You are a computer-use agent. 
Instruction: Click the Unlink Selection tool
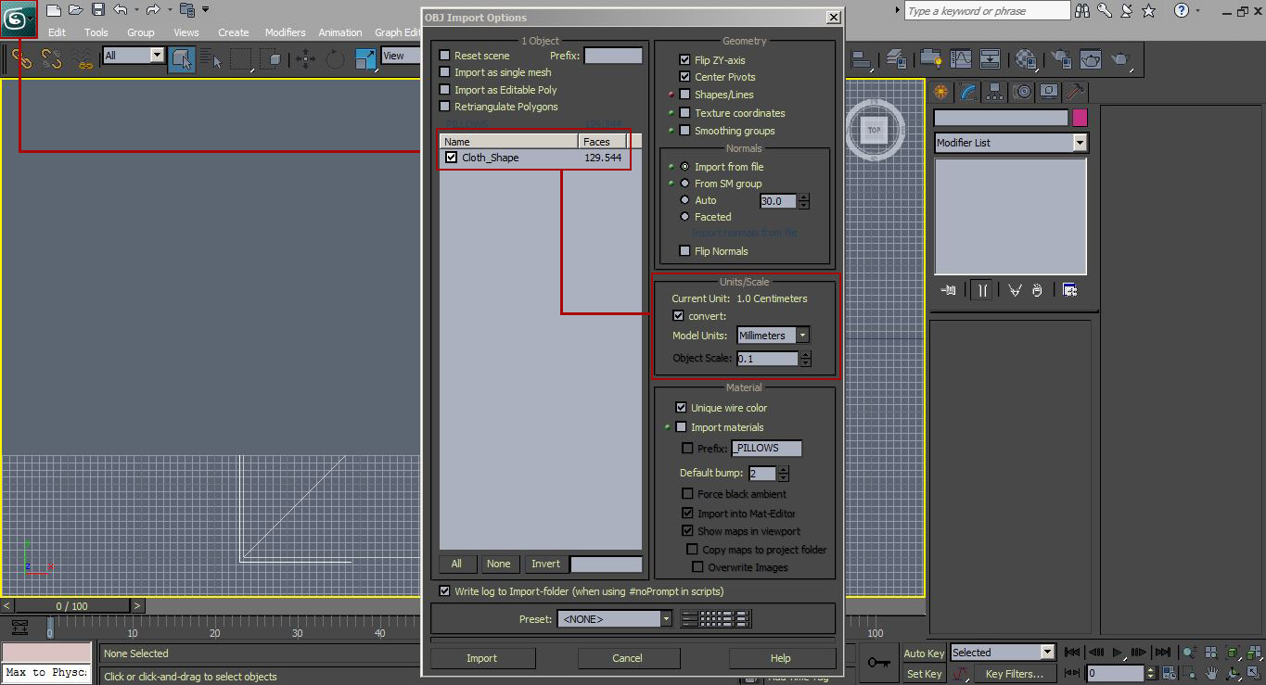(52, 60)
